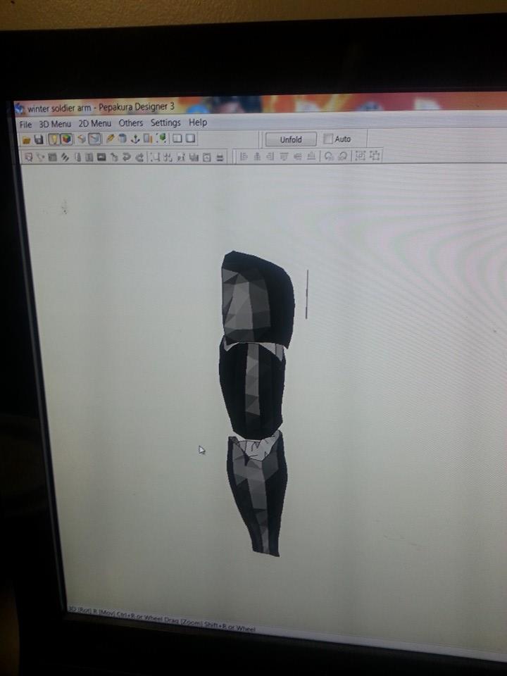Open the Settings menu
This screenshot has height=676, width=507.
[x=165, y=123]
